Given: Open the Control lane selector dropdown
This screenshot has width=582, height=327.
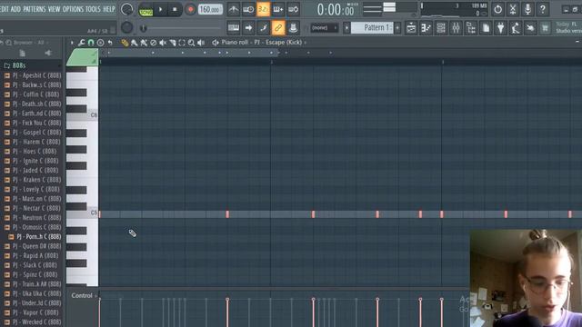Looking at the screenshot, I should pyautogui.click(x=84, y=295).
